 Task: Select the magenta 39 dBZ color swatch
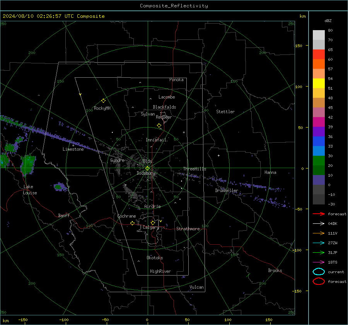[319, 122]
